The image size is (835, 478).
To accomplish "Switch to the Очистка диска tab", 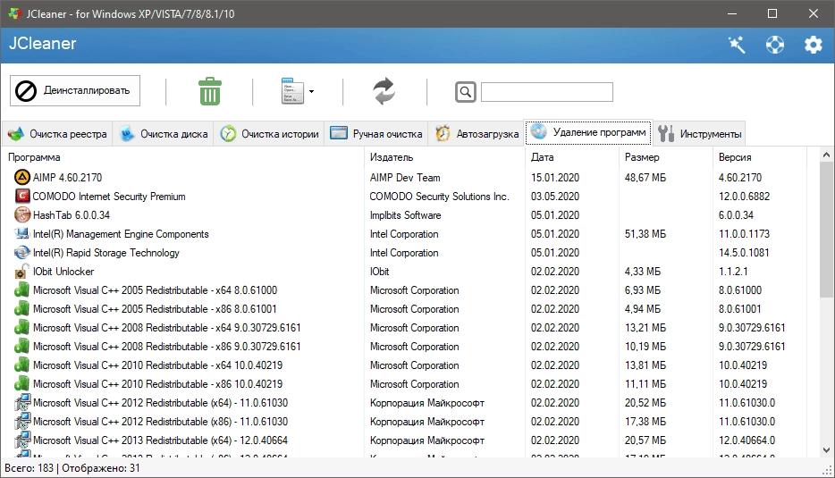I will click(x=164, y=134).
